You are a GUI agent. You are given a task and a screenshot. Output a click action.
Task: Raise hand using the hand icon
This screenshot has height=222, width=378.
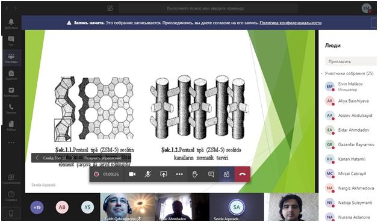click(x=195, y=174)
